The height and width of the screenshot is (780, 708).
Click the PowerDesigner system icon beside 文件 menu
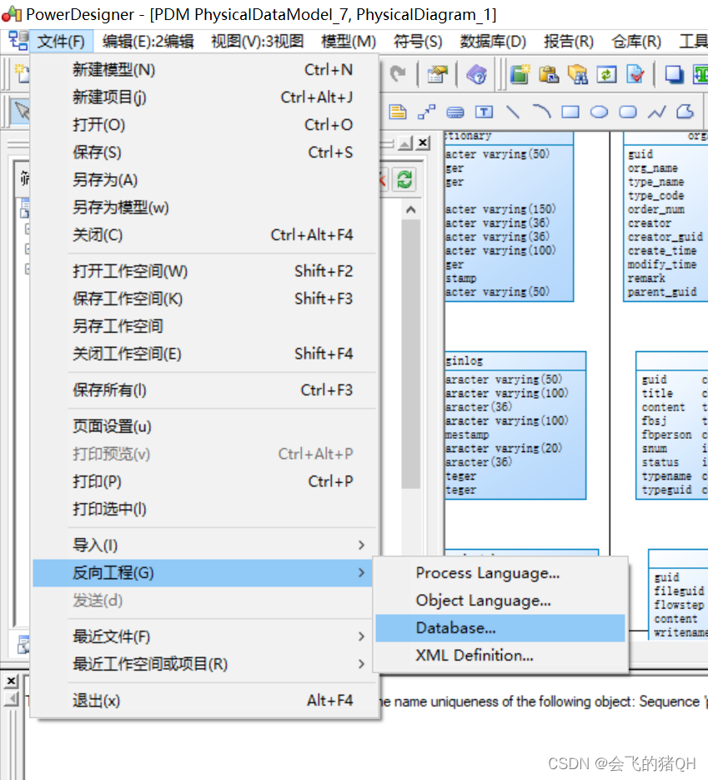pos(18,41)
